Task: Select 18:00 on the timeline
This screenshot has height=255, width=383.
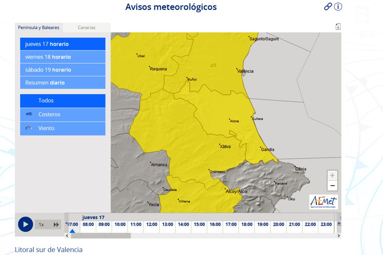Action: [247, 225]
